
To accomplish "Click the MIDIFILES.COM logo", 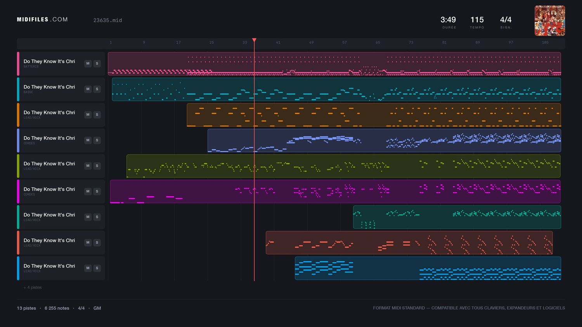I will pyautogui.click(x=42, y=19).
